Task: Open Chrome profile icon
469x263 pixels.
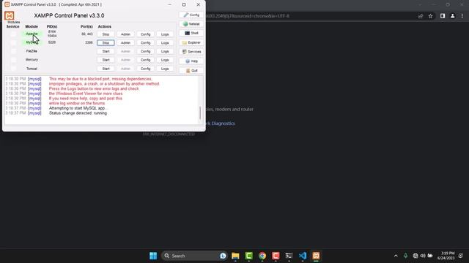Action: click(x=453, y=16)
